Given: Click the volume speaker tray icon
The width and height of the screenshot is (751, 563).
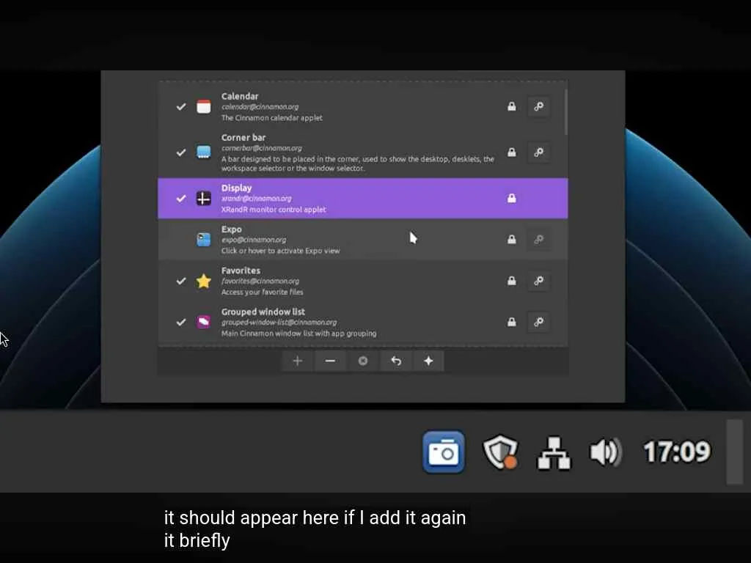Looking at the screenshot, I should pos(606,452).
